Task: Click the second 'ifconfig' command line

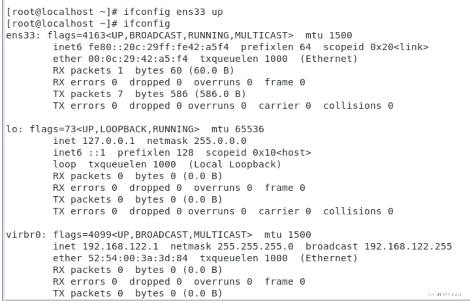Action: click(88, 23)
